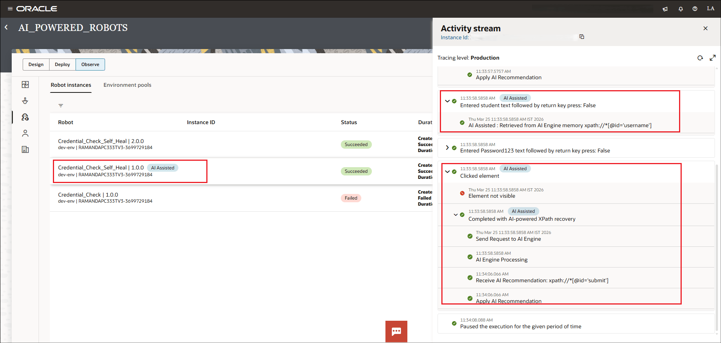Collapse the Entered student text activity

(x=447, y=101)
